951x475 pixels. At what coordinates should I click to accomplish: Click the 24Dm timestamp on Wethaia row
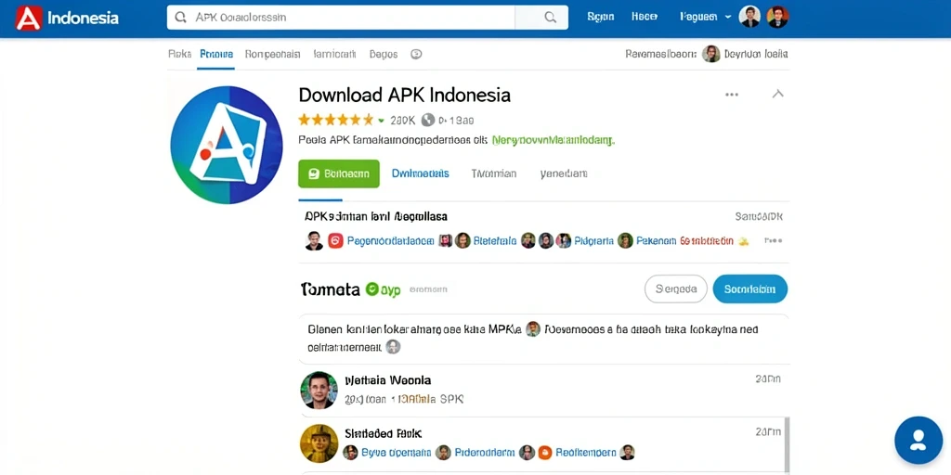(768, 379)
